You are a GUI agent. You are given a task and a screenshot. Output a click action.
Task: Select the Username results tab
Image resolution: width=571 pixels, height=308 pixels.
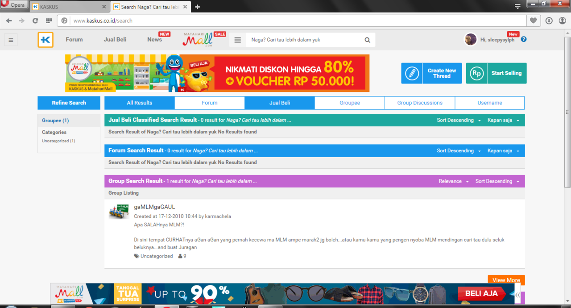(x=490, y=103)
